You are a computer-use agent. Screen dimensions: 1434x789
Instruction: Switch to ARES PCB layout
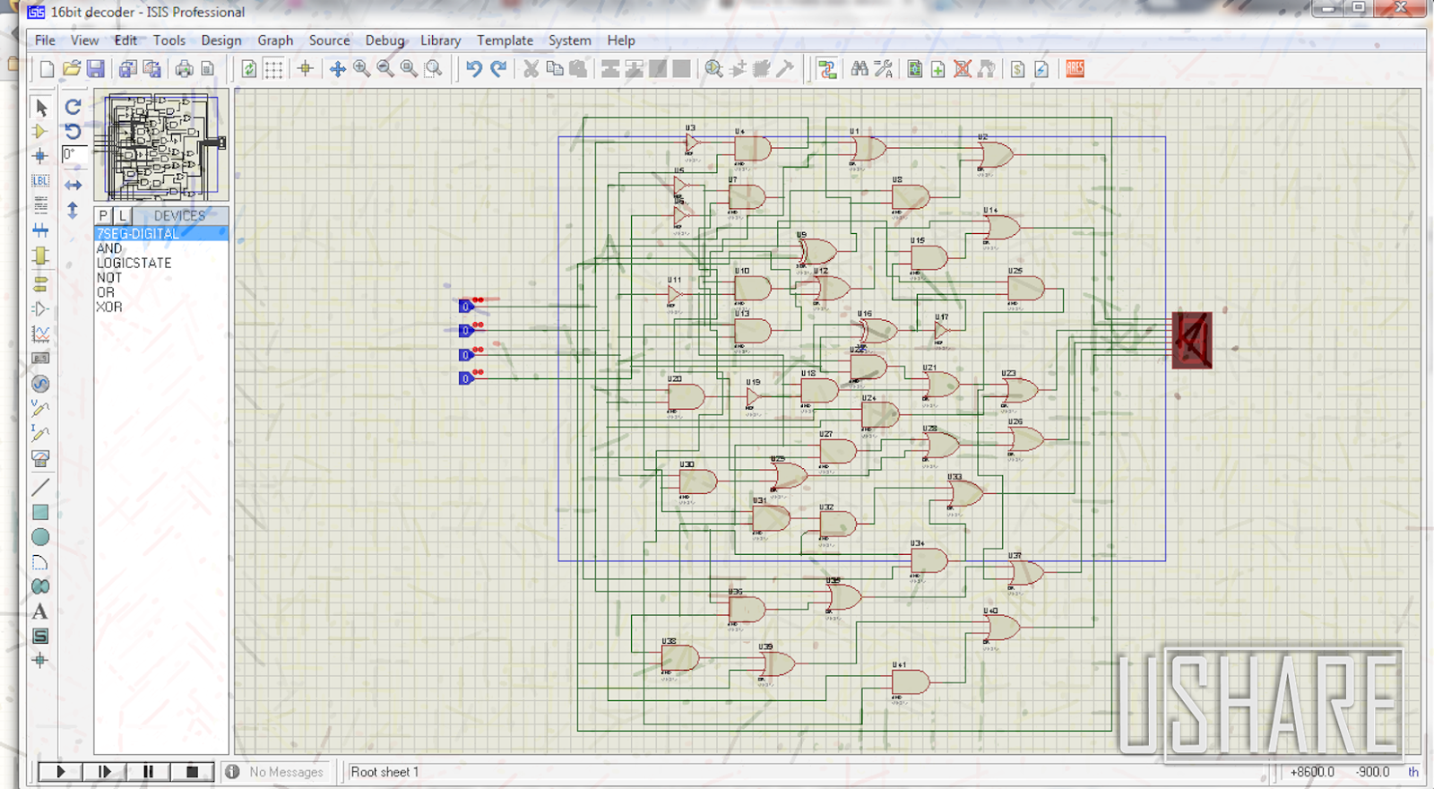point(1075,69)
